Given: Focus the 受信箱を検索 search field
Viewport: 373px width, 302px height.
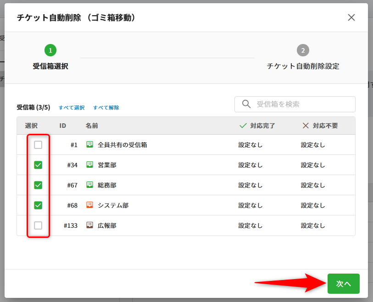Looking at the screenshot, I should [x=303, y=104].
